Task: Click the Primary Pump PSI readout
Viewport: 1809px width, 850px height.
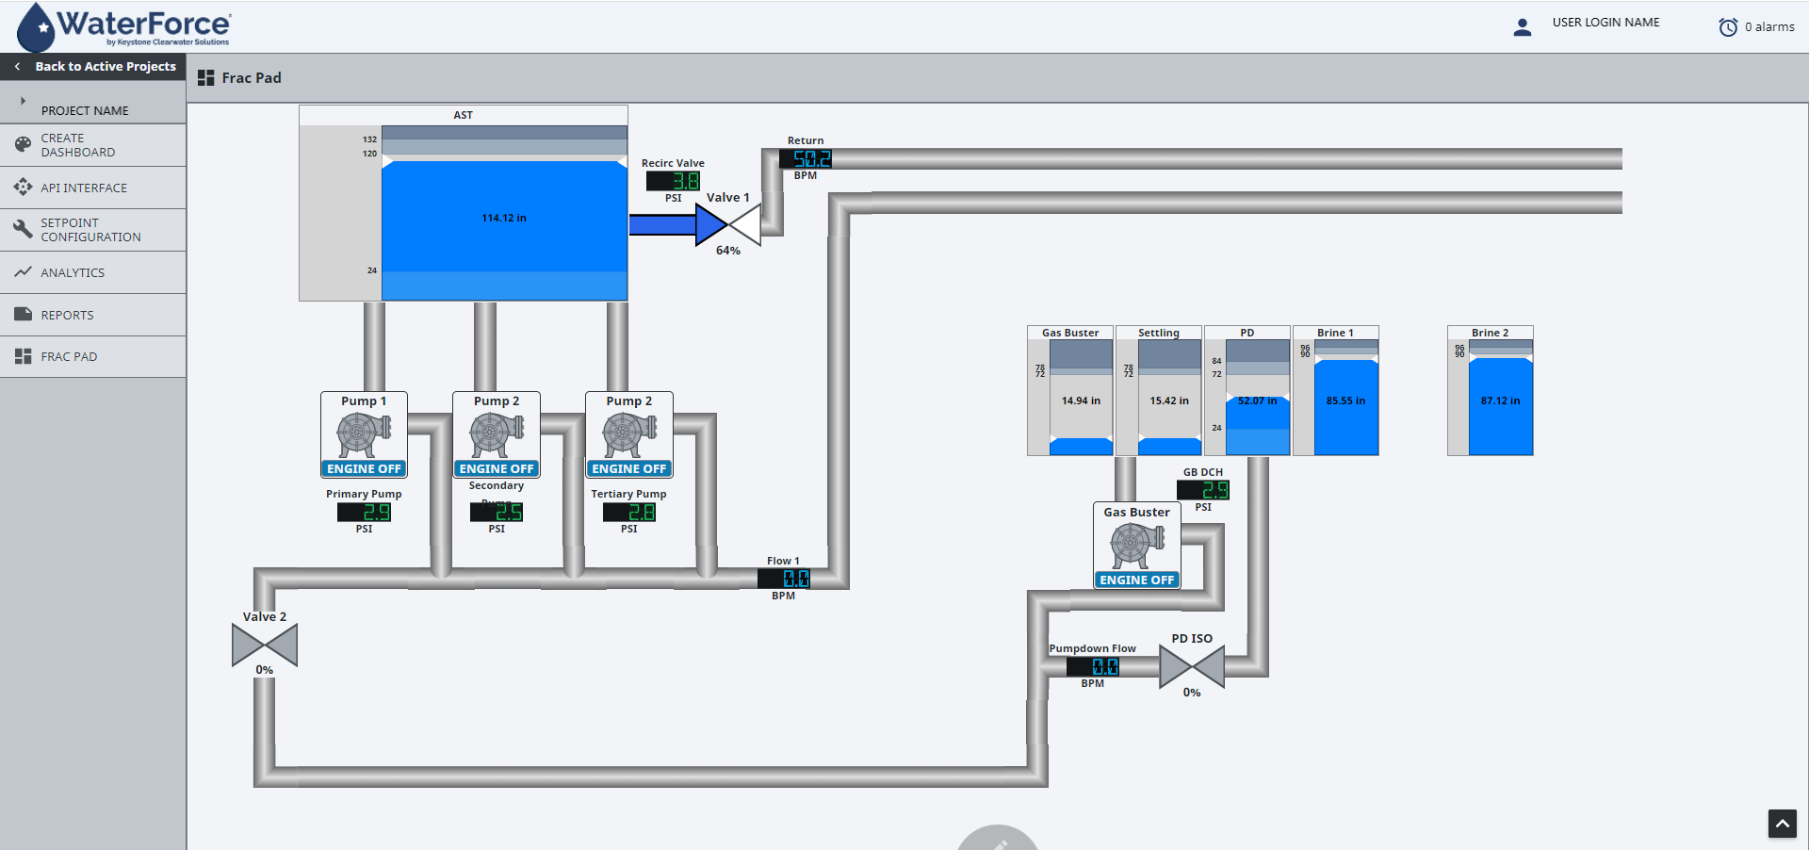Action: point(364,512)
